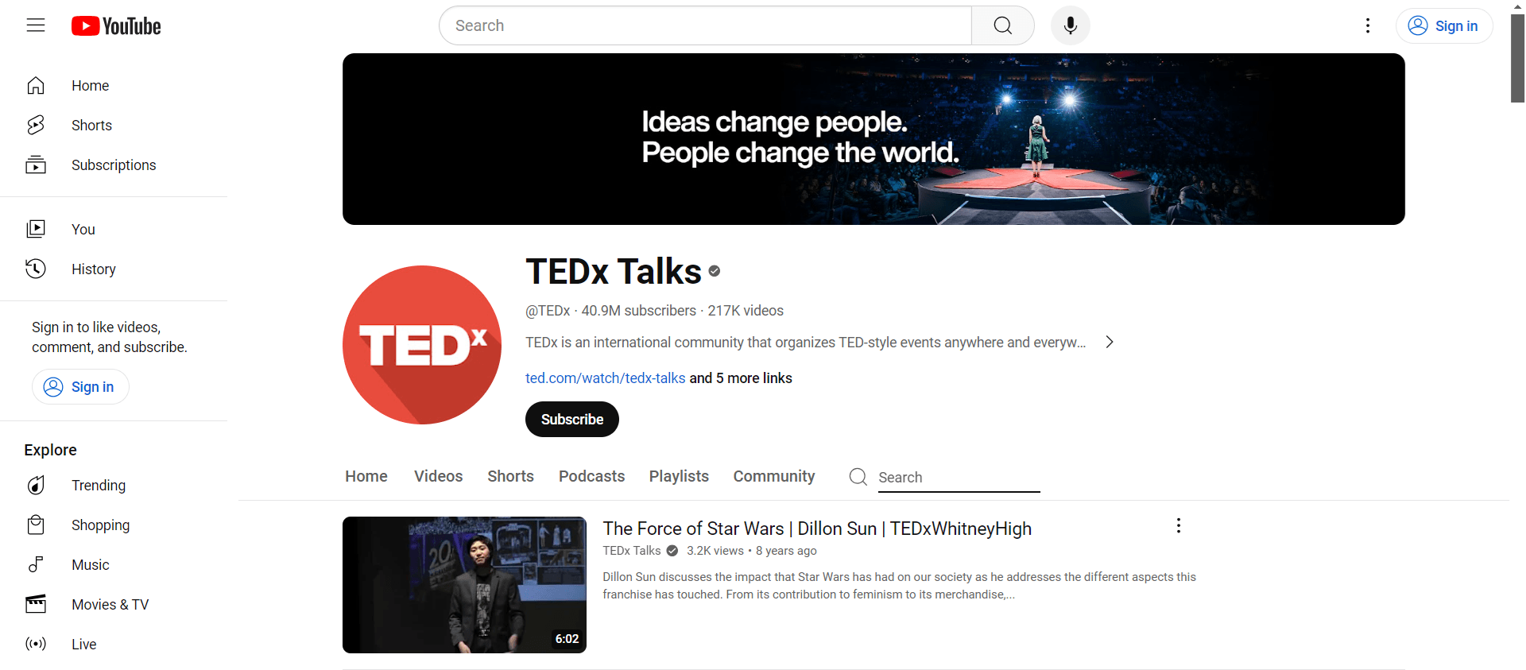Open the Community tab
This screenshot has width=1526, height=670.
[x=773, y=476]
